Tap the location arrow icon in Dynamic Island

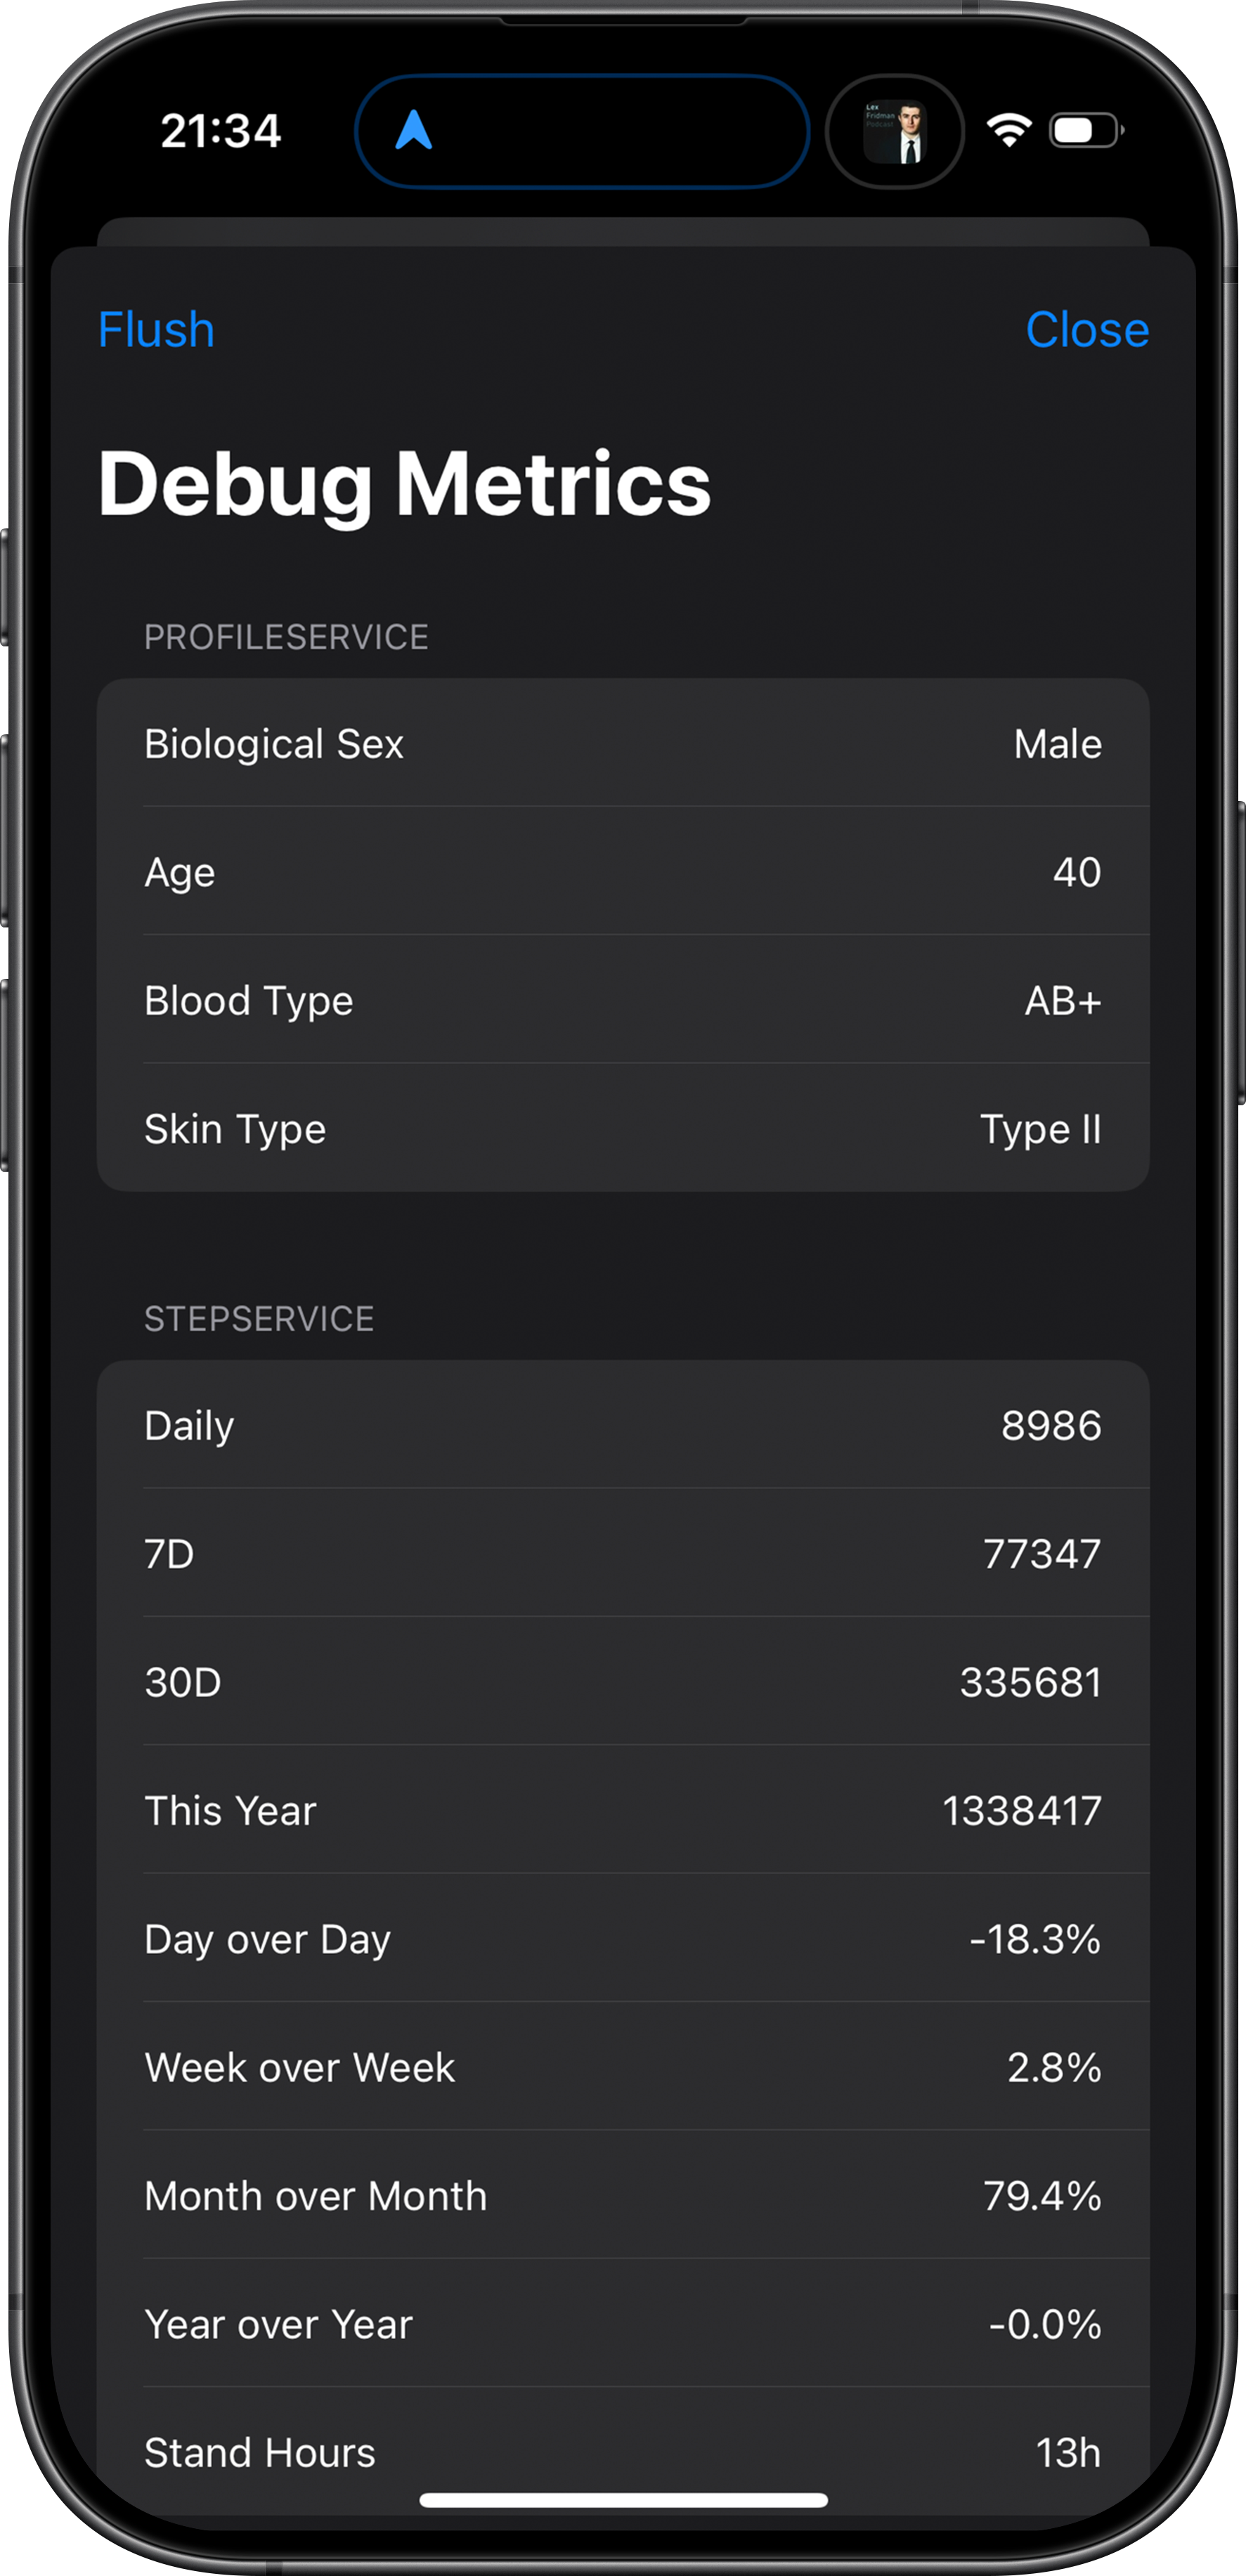(x=413, y=131)
